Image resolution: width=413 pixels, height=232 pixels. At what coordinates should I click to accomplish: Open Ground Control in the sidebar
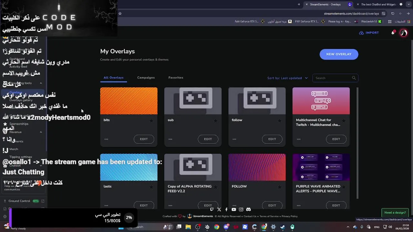coord(19,201)
